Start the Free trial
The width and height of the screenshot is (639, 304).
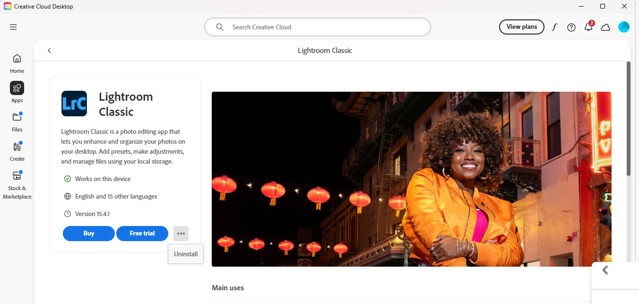142,234
